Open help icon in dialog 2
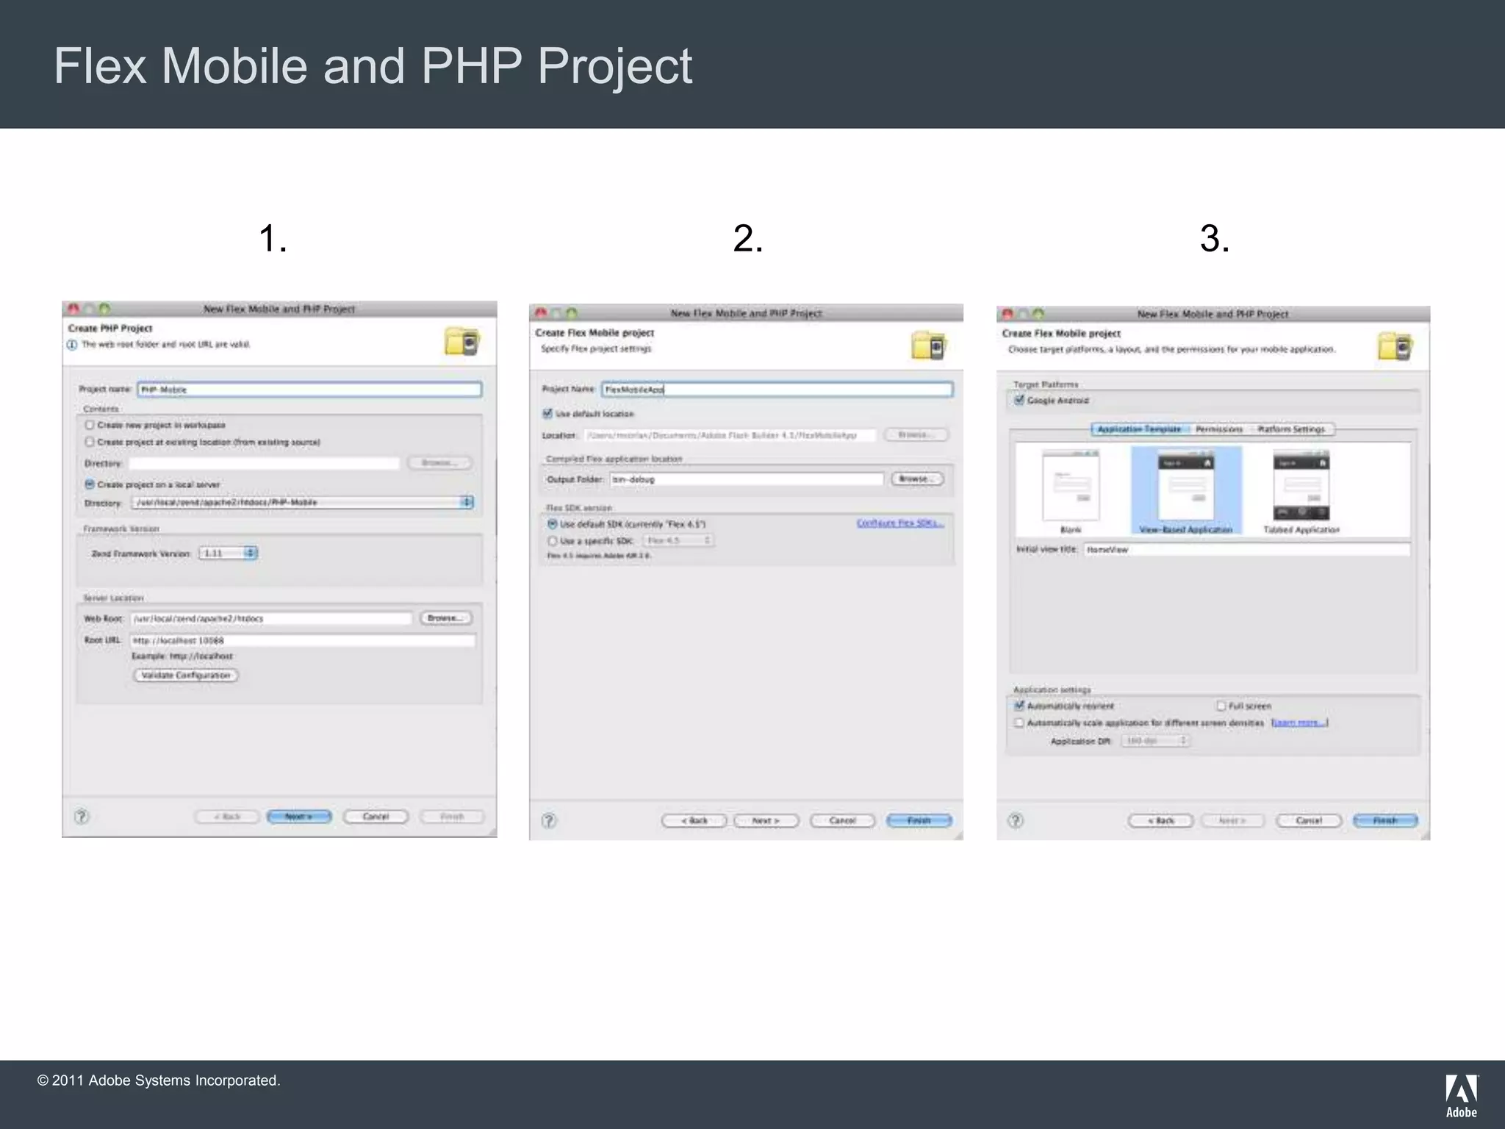 click(x=549, y=820)
